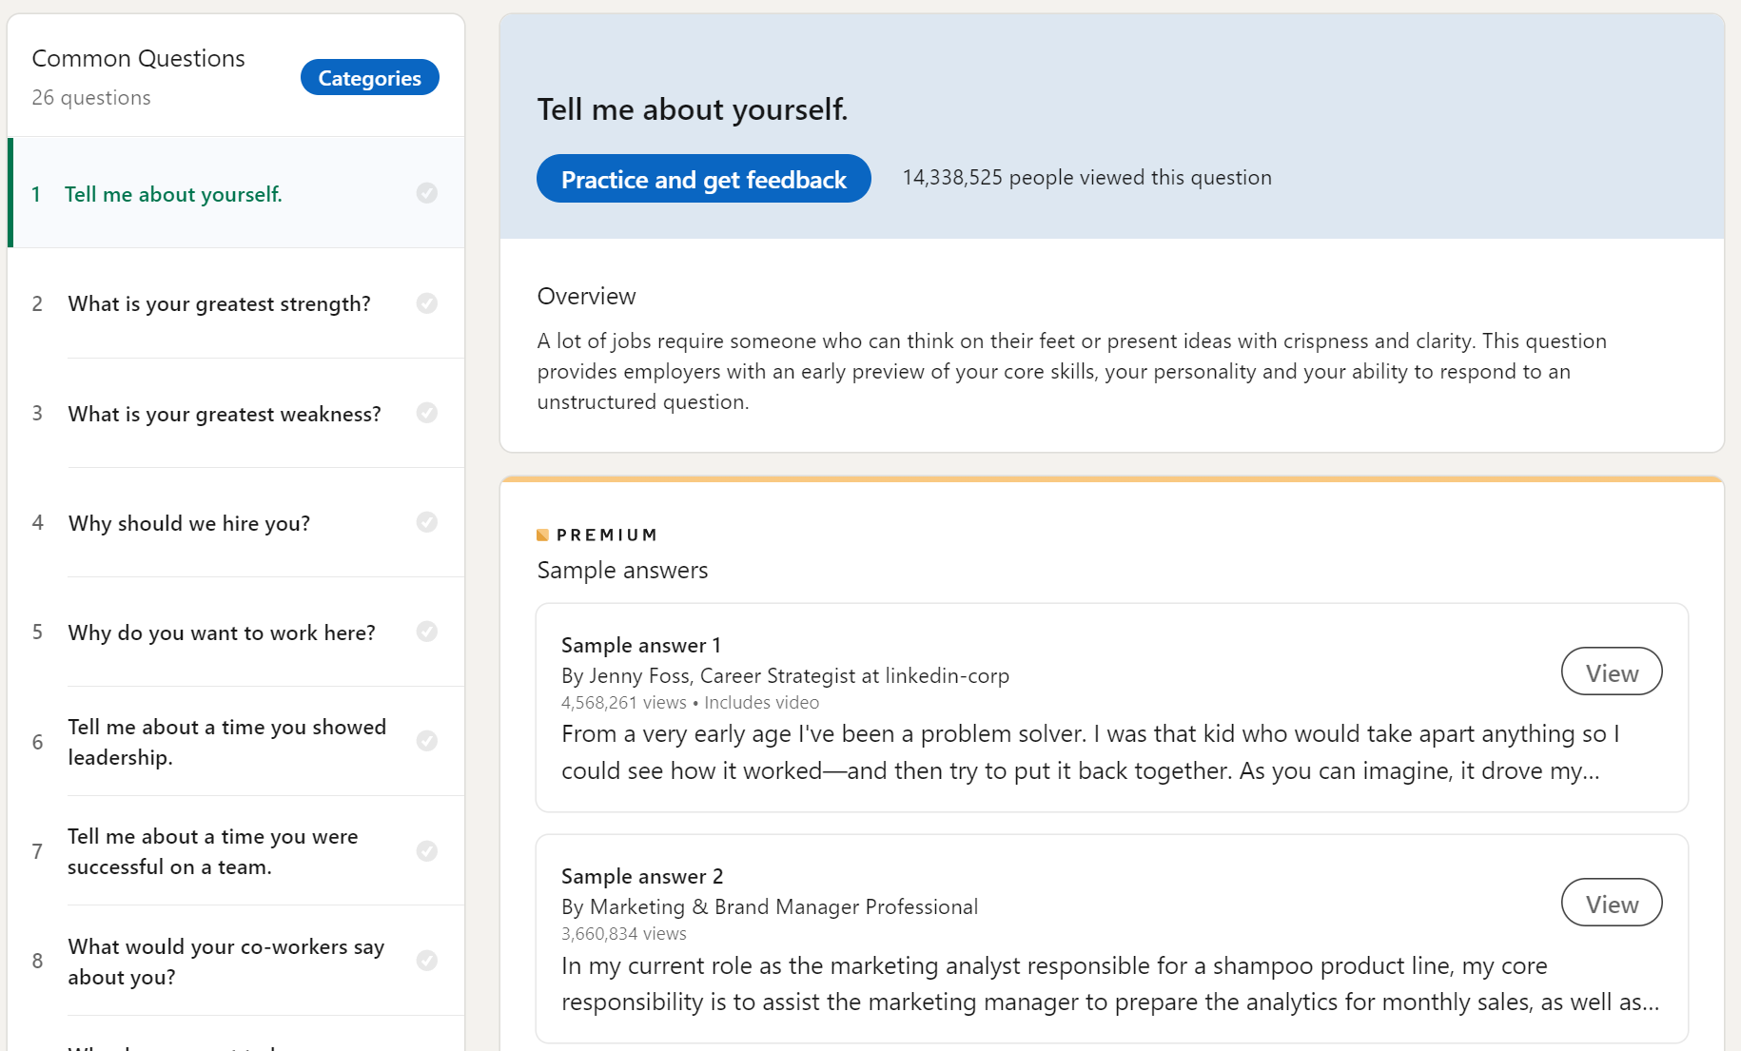Click checkmark icon beside 'Why should we hire you?'
The width and height of the screenshot is (1741, 1051).
427,522
